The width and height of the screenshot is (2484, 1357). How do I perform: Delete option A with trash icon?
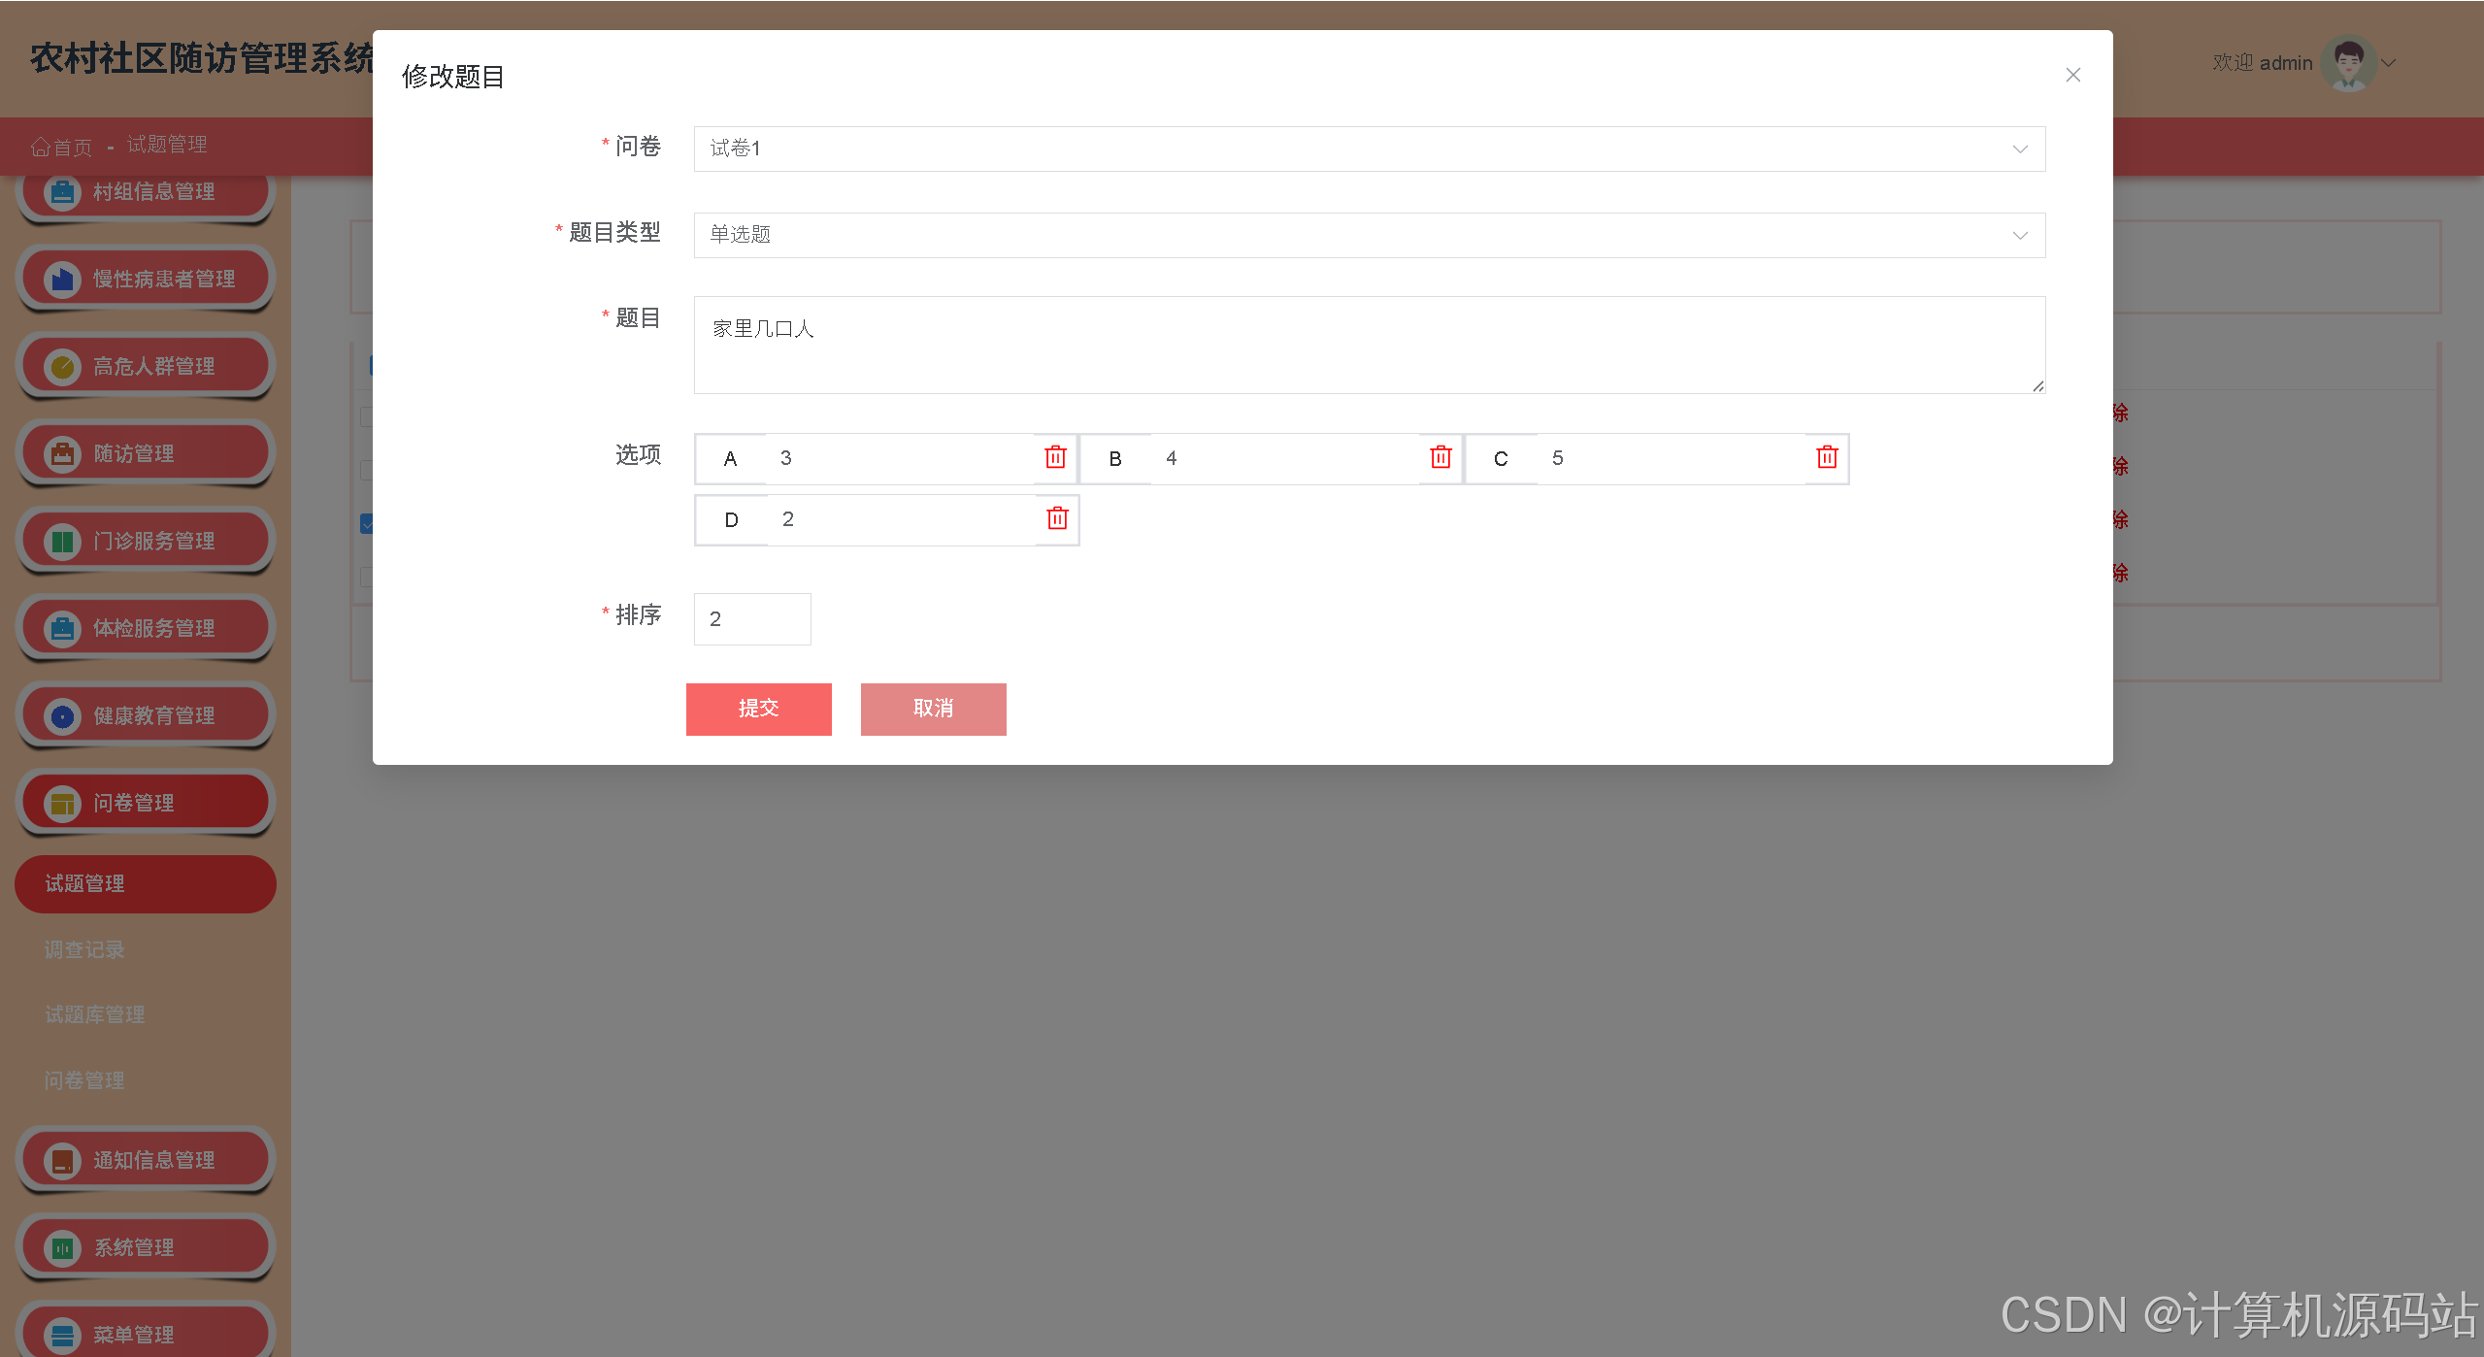coord(1055,457)
